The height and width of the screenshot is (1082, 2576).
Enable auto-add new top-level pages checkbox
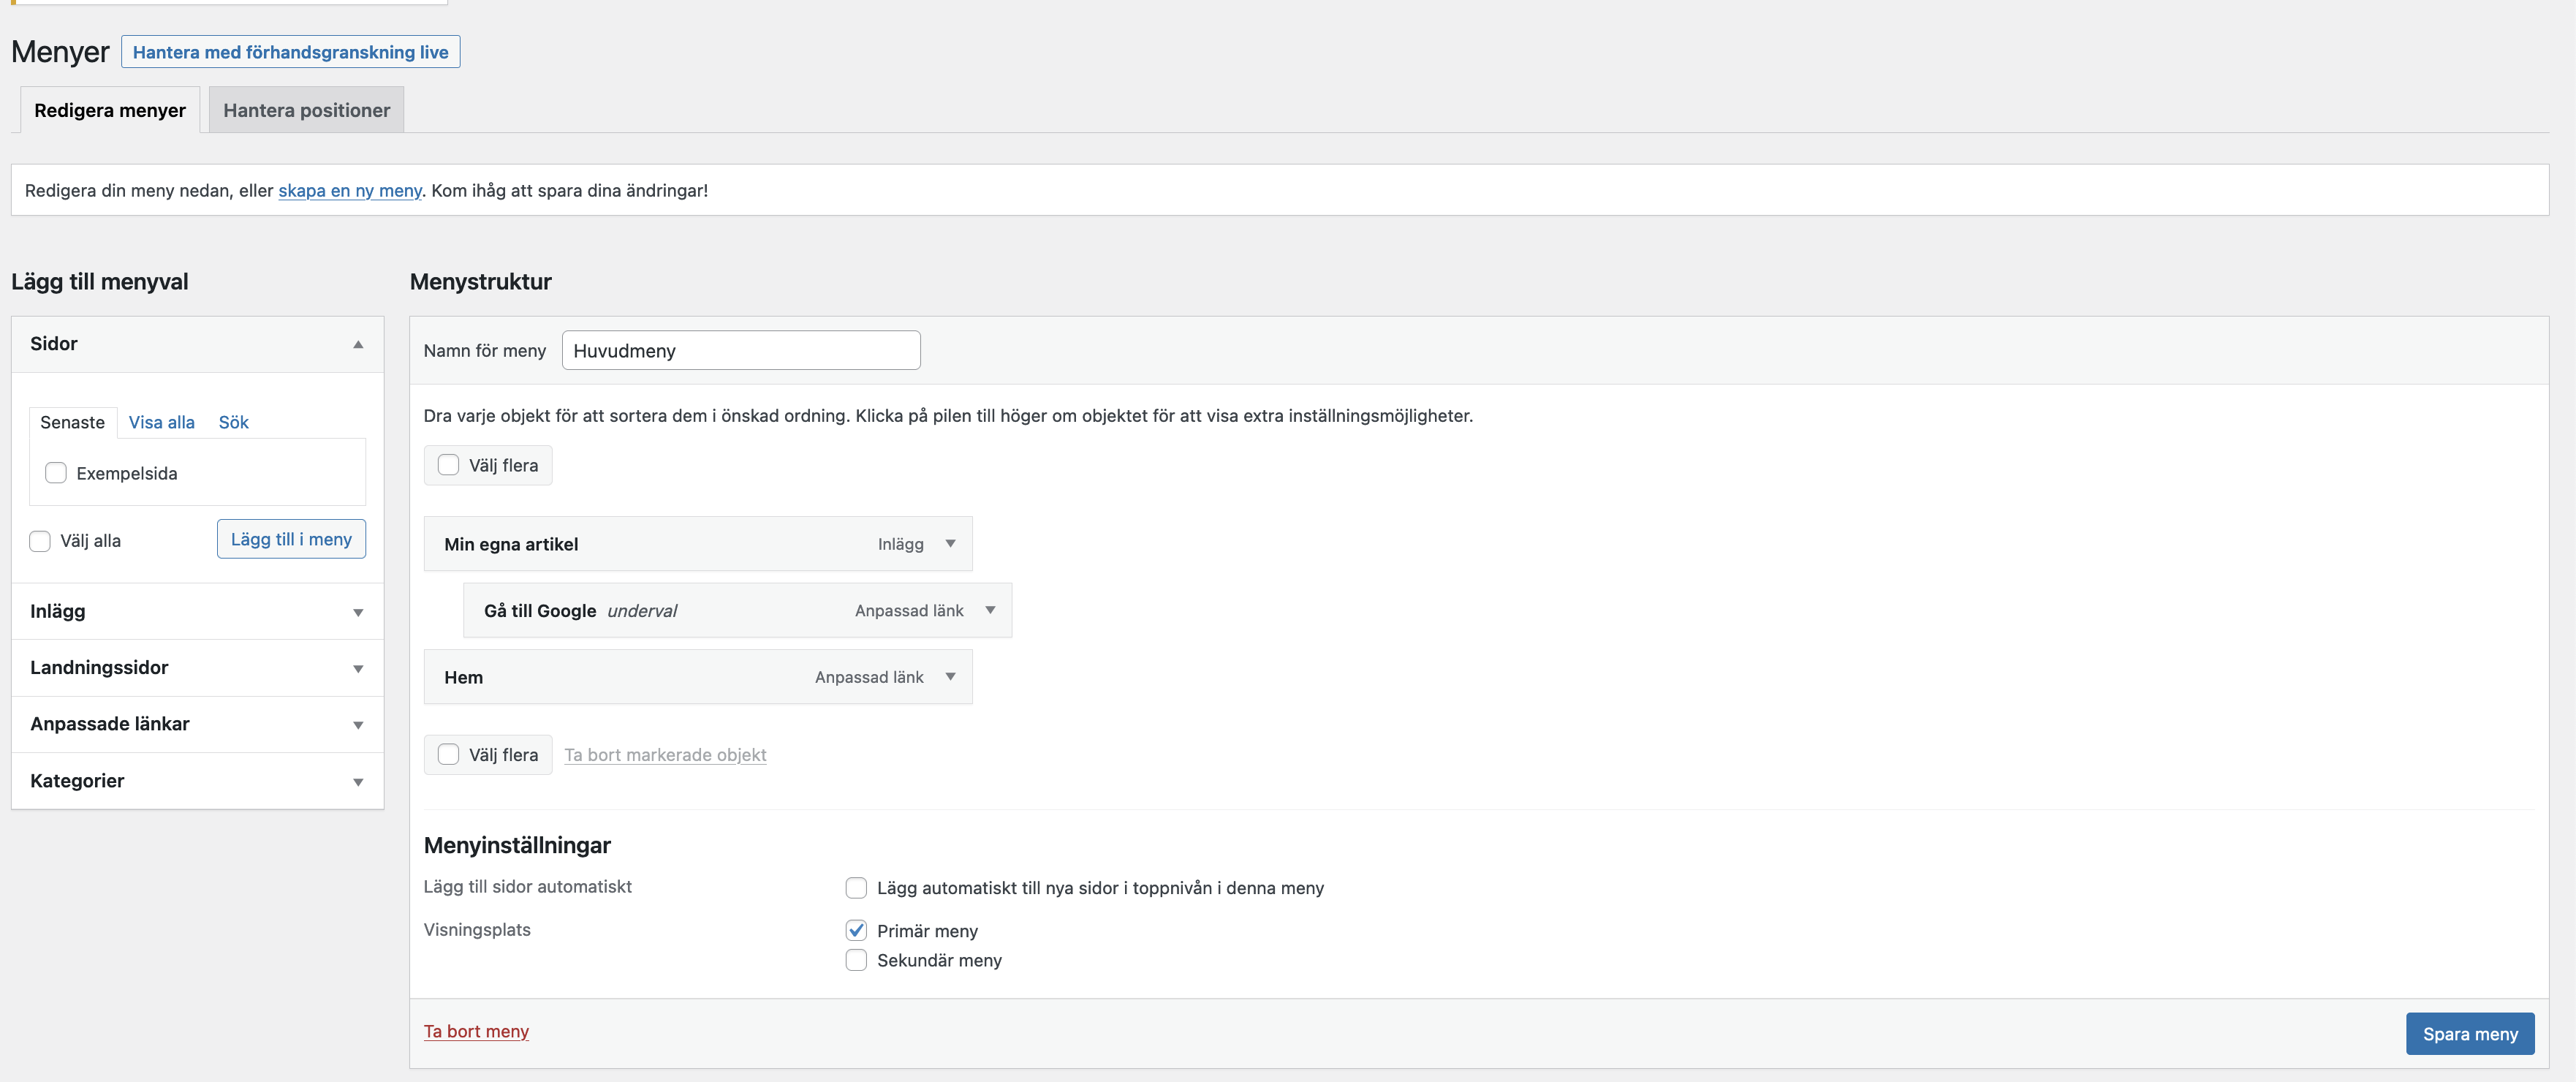tap(856, 888)
